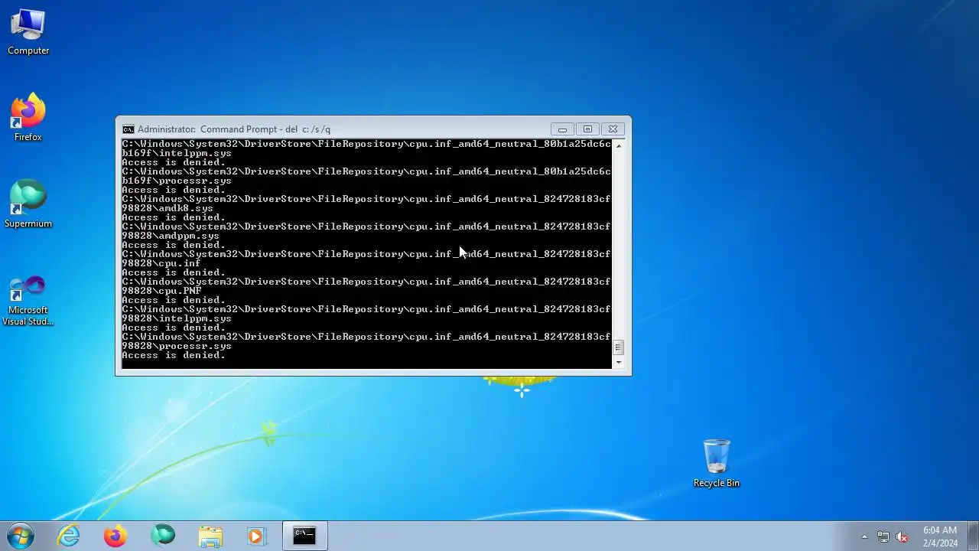Open Microsoft Visual Studio desktop shortcut
The width and height of the screenshot is (979, 551).
(28, 301)
